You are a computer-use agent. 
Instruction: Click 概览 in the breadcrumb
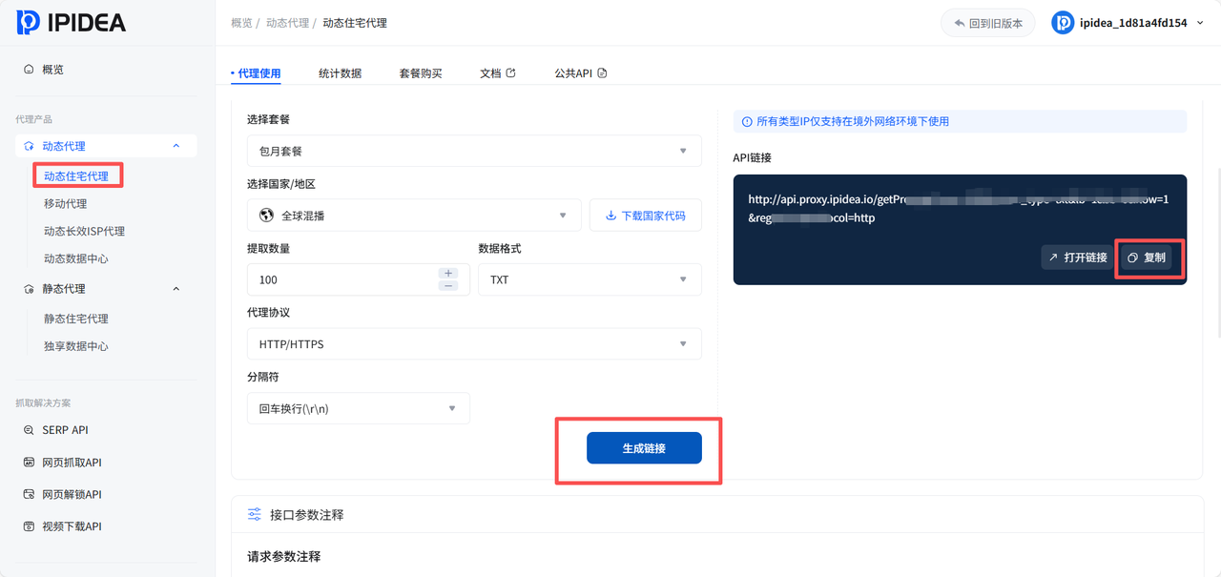click(242, 23)
